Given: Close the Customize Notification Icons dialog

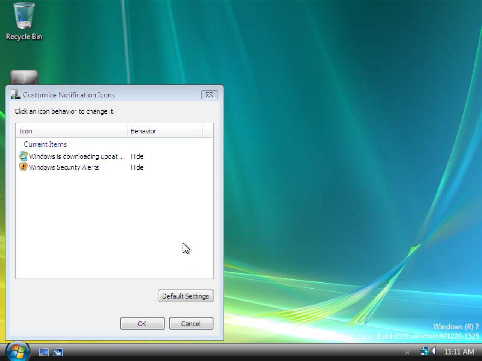Looking at the screenshot, I should (x=209, y=95).
